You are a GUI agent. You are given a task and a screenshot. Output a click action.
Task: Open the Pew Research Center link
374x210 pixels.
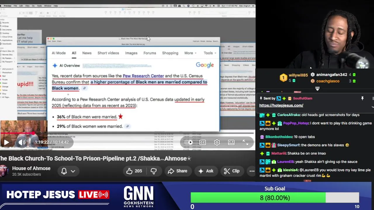(143, 76)
